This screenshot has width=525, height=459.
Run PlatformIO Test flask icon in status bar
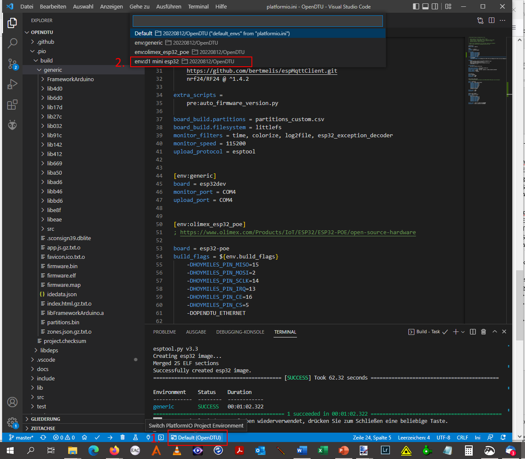(x=135, y=437)
